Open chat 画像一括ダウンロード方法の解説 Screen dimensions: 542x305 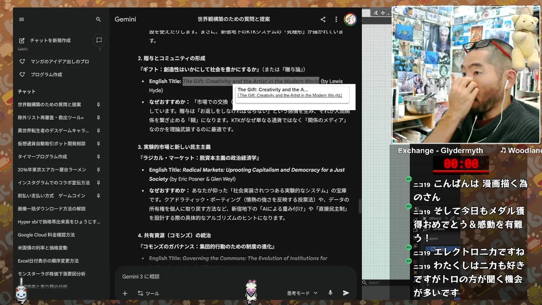(x=52, y=209)
